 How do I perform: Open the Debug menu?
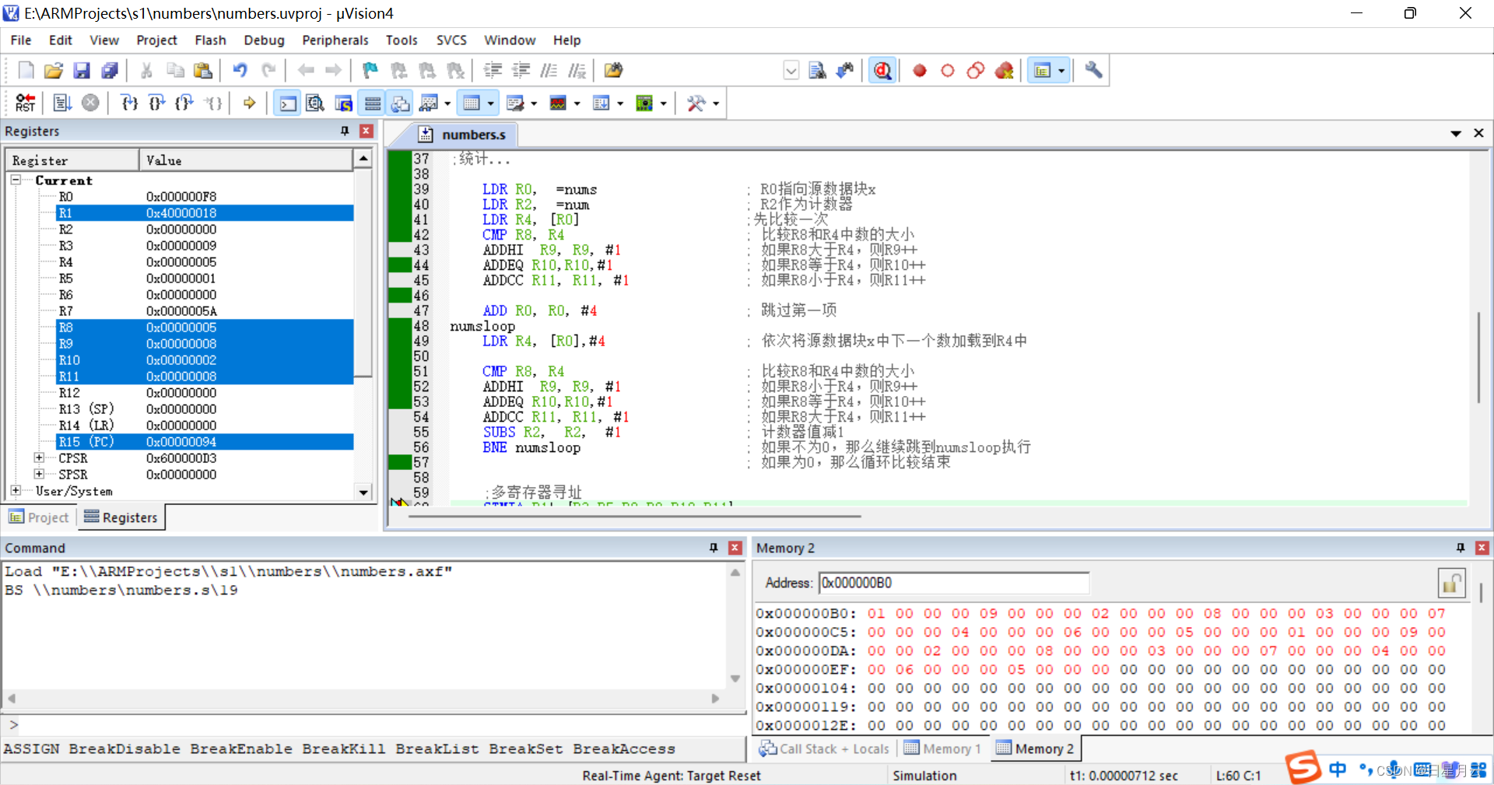pyautogui.click(x=264, y=40)
